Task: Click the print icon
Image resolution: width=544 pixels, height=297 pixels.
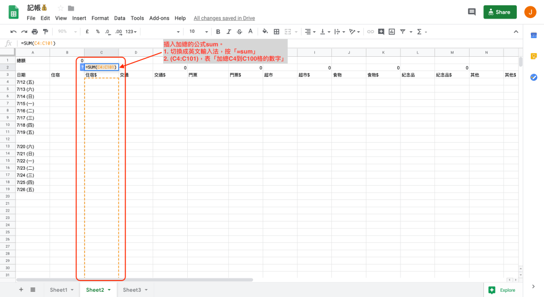Action: [35, 32]
